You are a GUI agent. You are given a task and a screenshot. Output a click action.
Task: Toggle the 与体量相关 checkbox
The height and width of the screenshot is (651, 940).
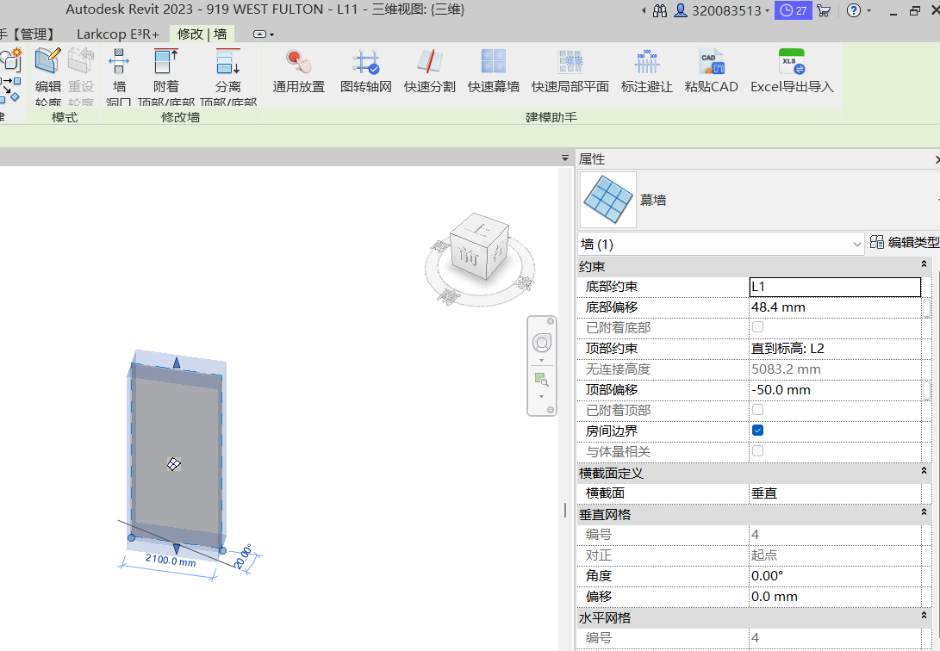[x=757, y=451]
